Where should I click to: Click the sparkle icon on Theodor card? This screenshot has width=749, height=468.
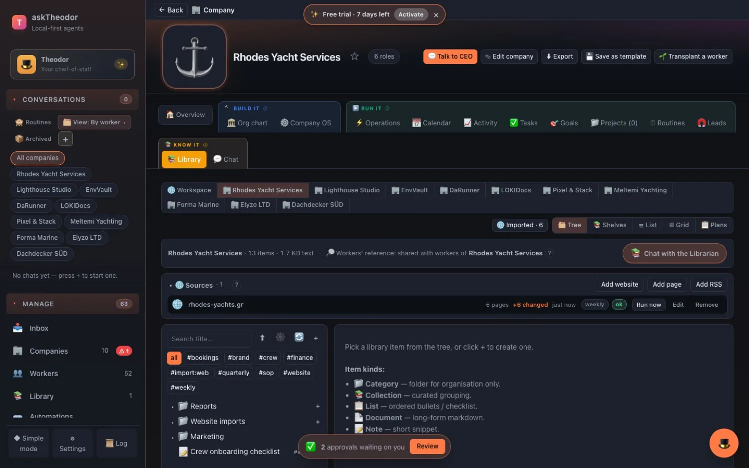(x=121, y=64)
